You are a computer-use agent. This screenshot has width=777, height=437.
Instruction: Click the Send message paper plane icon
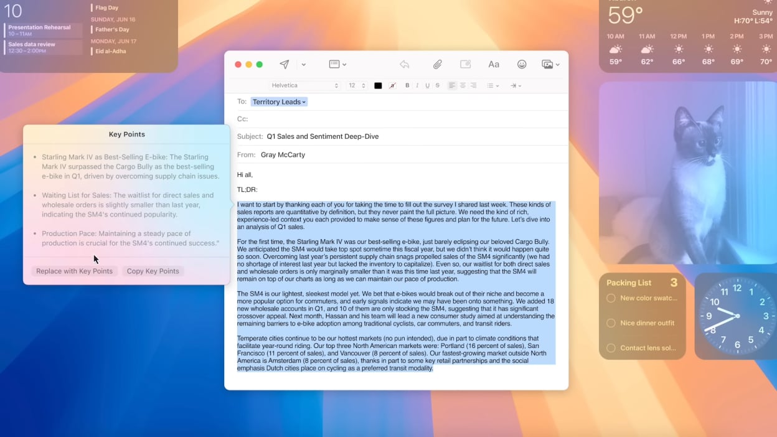pyautogui.click(x=285, y=64)
